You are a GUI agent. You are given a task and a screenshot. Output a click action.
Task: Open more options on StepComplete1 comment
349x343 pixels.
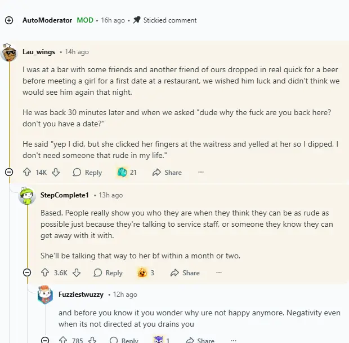click(219, 272)
